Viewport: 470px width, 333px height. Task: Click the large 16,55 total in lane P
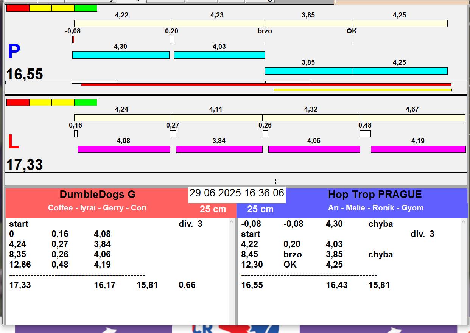25,74
